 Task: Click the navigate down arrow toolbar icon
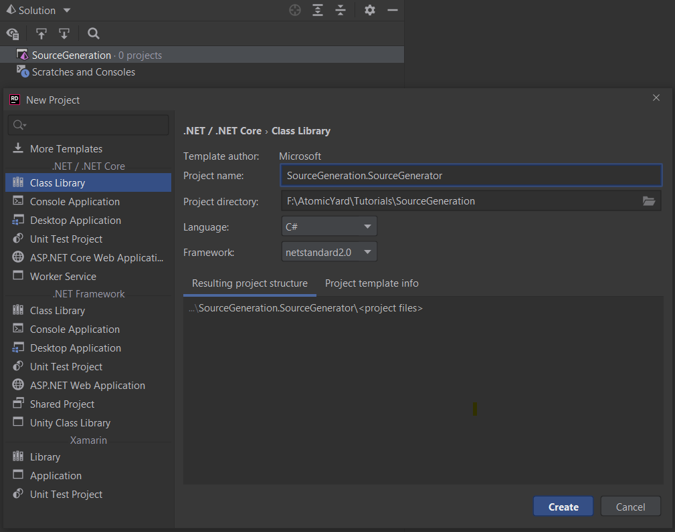(64, 33)
